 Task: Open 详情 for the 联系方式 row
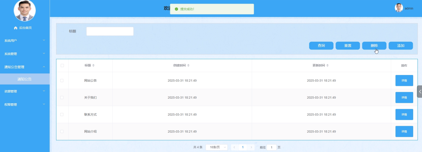404,115
